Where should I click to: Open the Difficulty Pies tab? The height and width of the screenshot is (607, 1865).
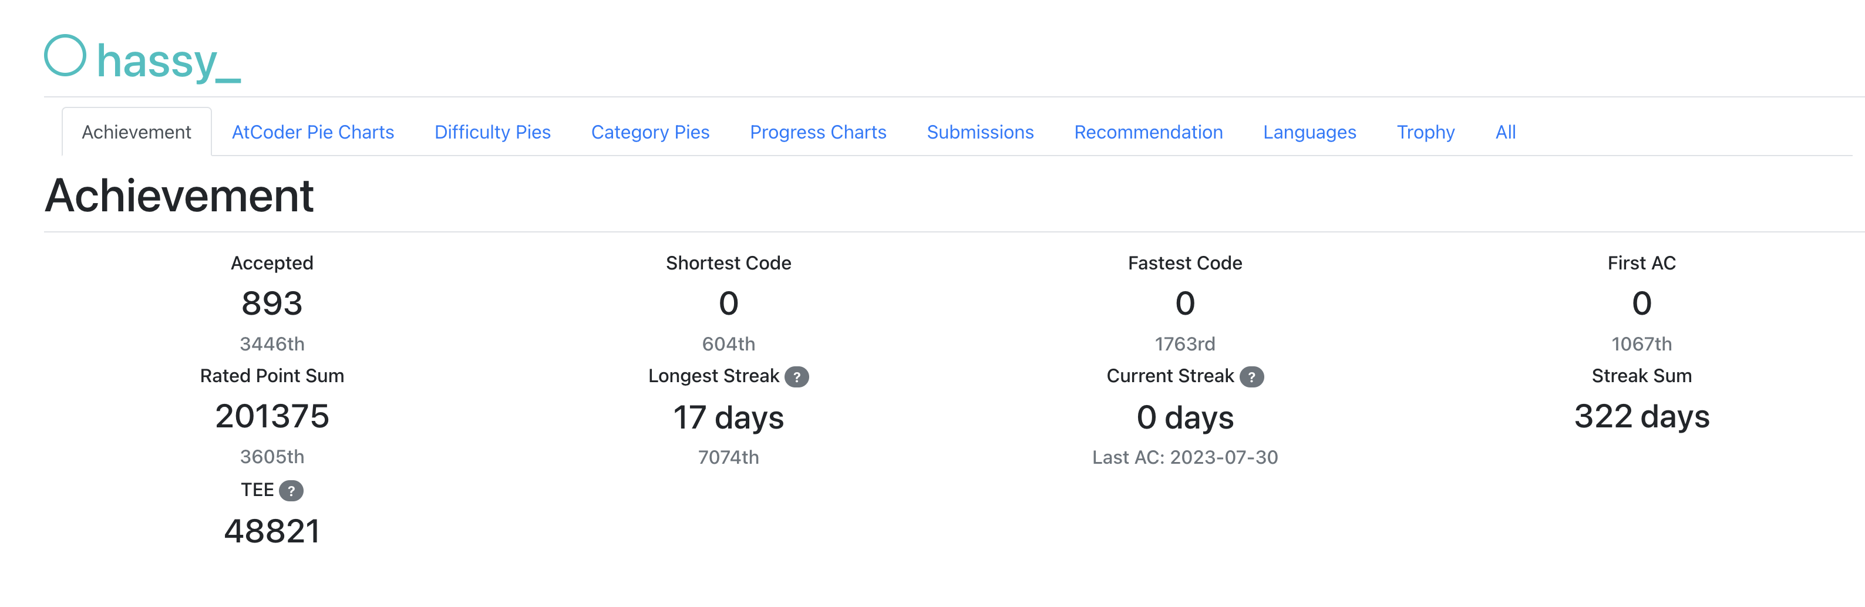point(492,133)
